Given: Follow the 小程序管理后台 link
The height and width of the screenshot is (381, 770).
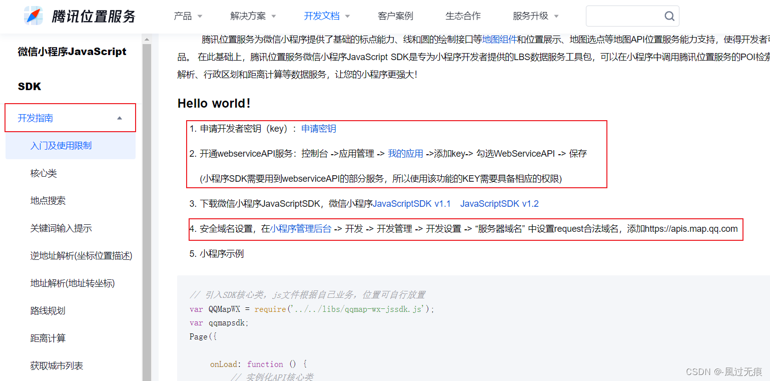Looking at the screenshot, I should [301, 229].
